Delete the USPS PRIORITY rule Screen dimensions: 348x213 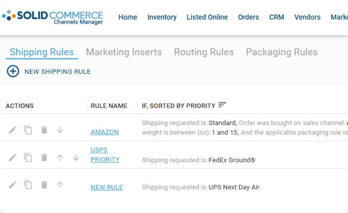click(x=44, y=158)
